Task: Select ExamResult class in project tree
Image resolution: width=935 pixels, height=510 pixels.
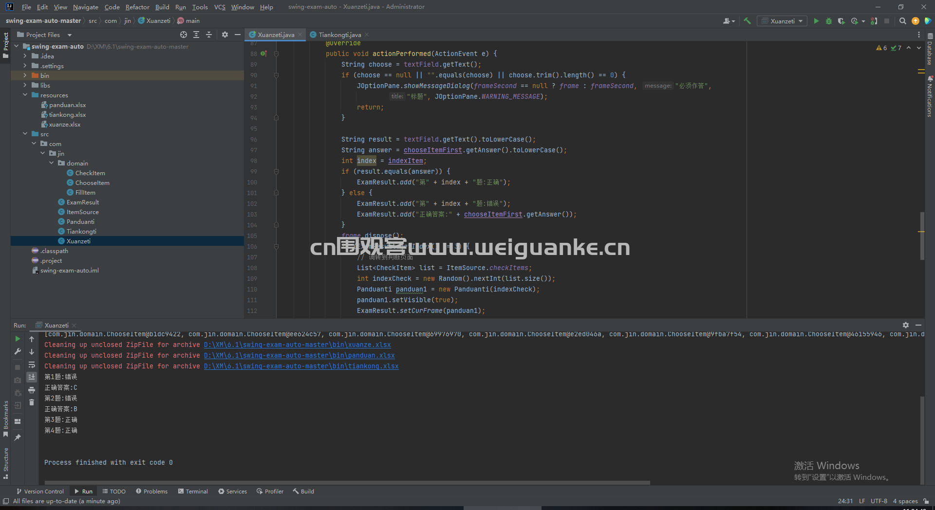Action: coord(83,202)
